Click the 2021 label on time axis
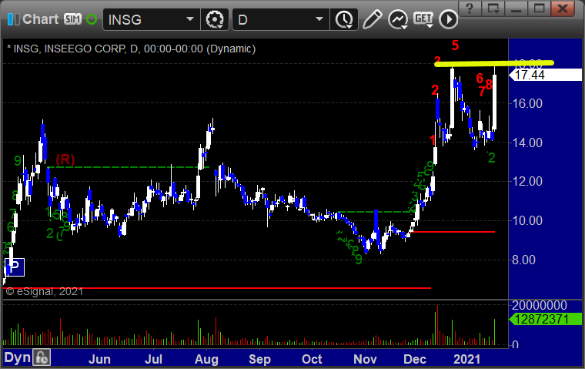585x369 pixels. (466, 359)
